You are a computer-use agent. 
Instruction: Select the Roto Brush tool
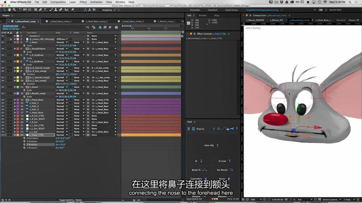pos(66,10)
